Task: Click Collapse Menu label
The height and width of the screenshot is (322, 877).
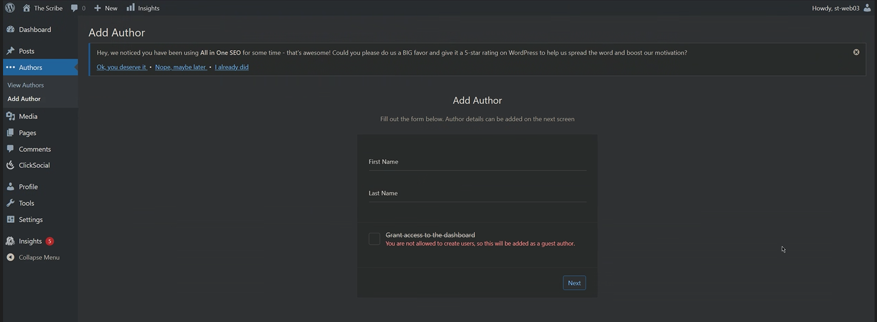Action: [x=39, y=257]
